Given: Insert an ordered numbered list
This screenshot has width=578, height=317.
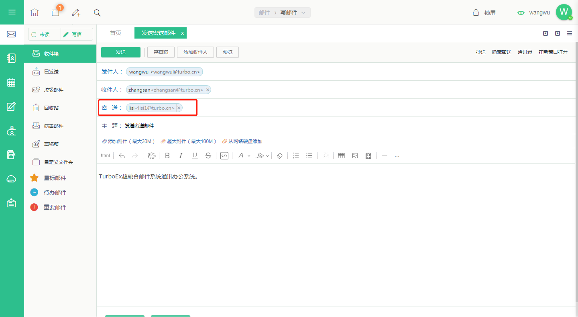Looking at the screenshot, I should coord(296,155).
